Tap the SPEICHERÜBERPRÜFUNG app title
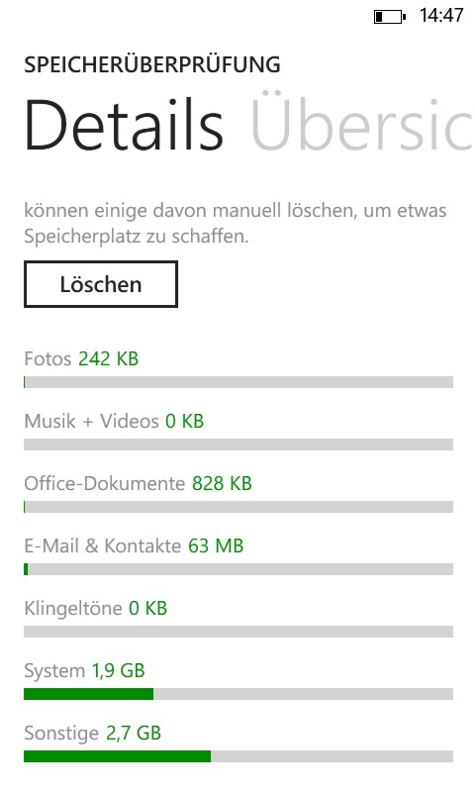The height and width of the screenshot is (792, 475). [x=152, y=64]
